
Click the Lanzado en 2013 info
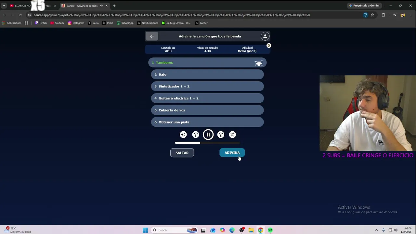coord(168,49)
